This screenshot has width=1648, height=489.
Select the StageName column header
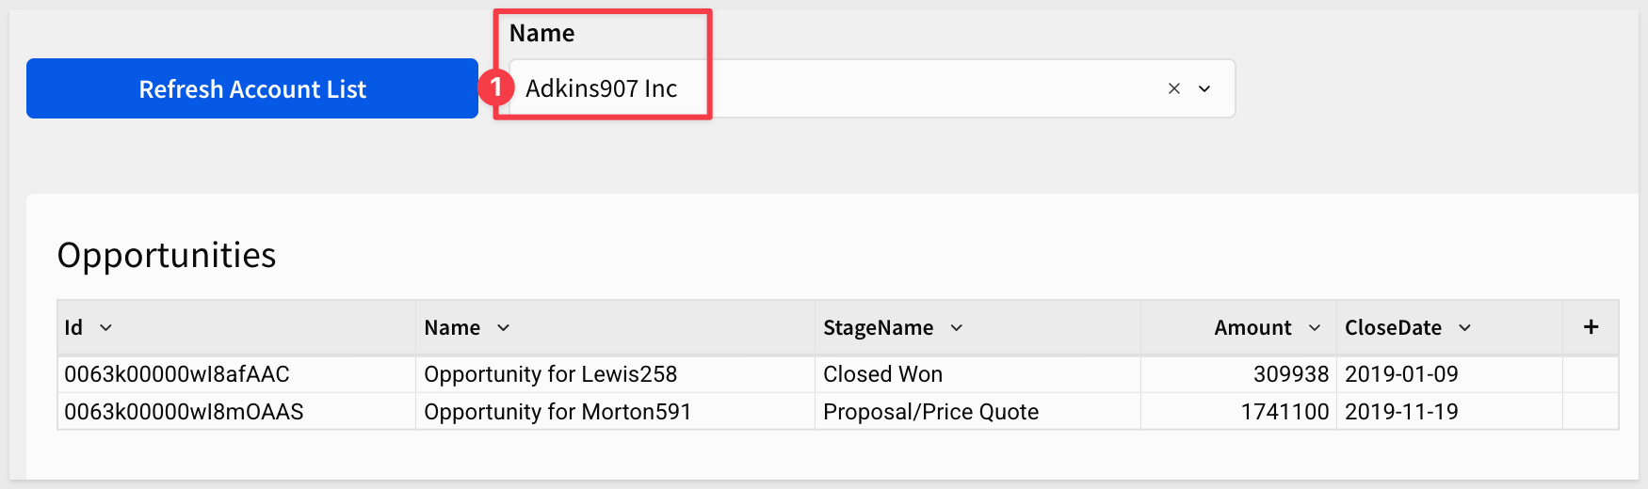(878, 327)
